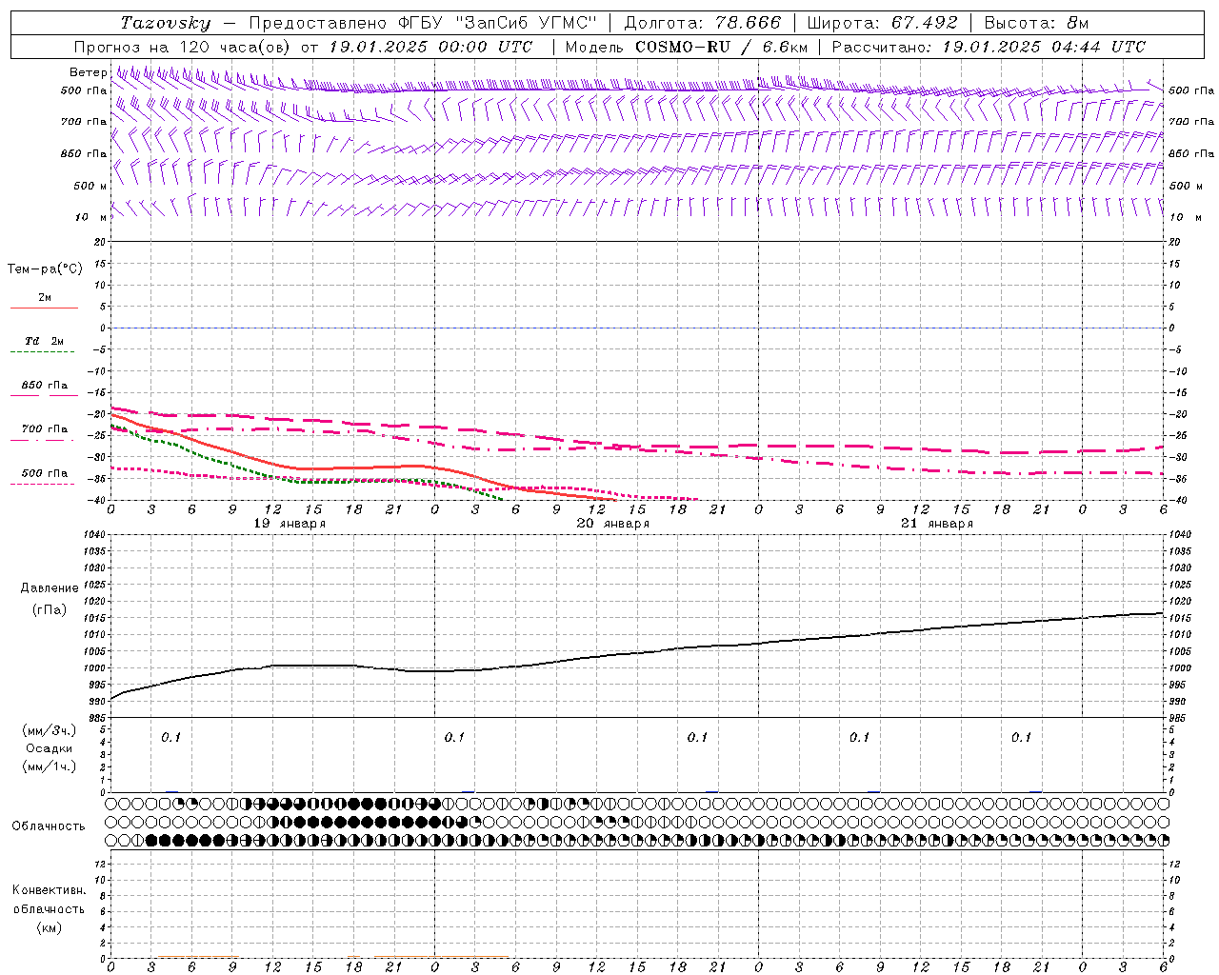The width and height of the screenshot is (1219, 975).
Task: Click the "Осадки" precipitation label
Action: point(50,748)
